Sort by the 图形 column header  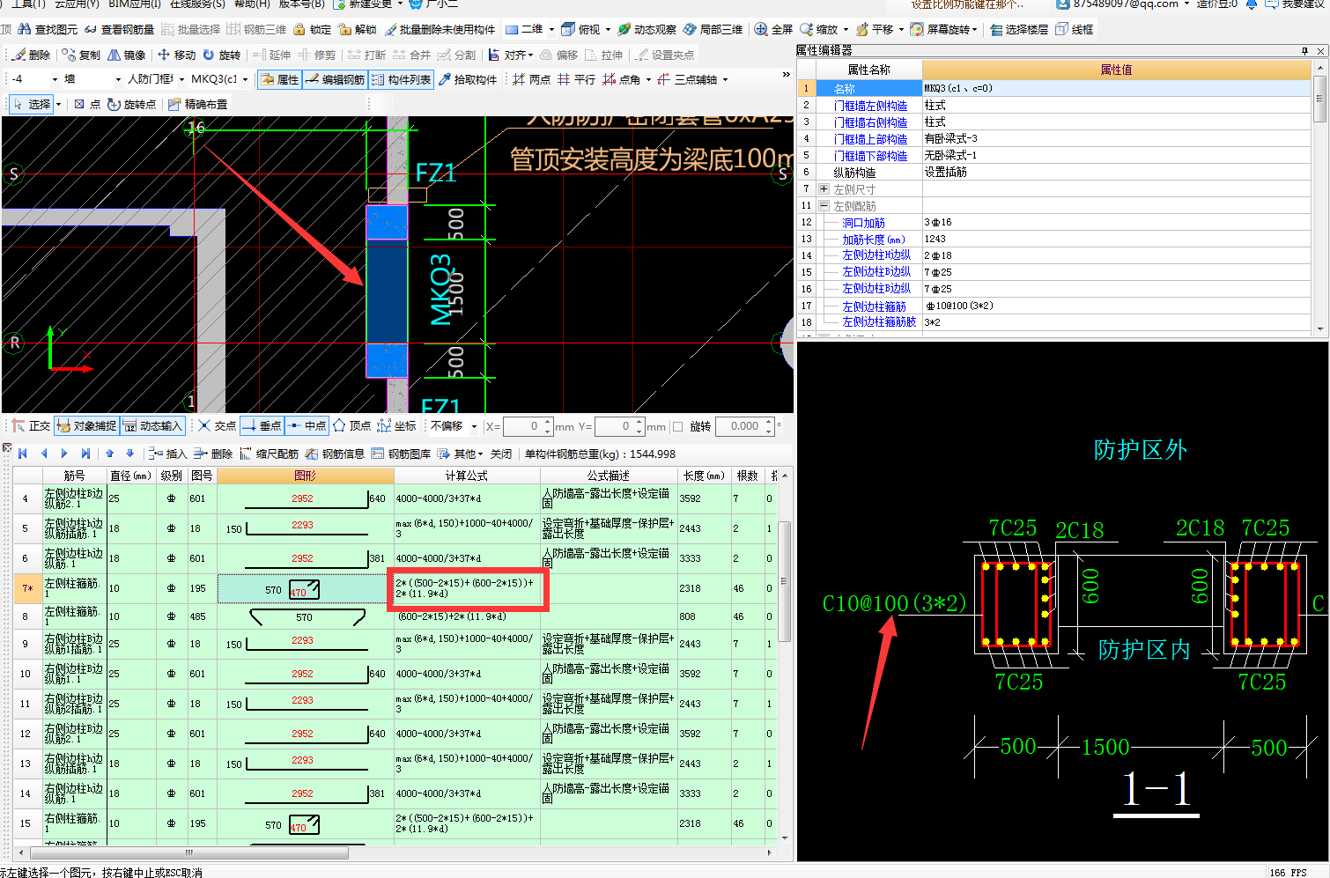[x=305, y=476]
